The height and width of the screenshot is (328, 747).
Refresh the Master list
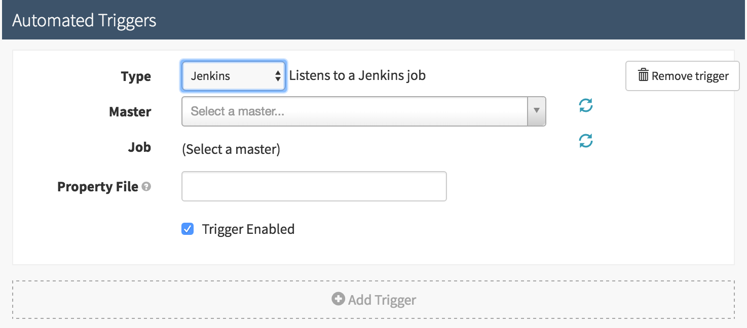click(x=585, y=106)
